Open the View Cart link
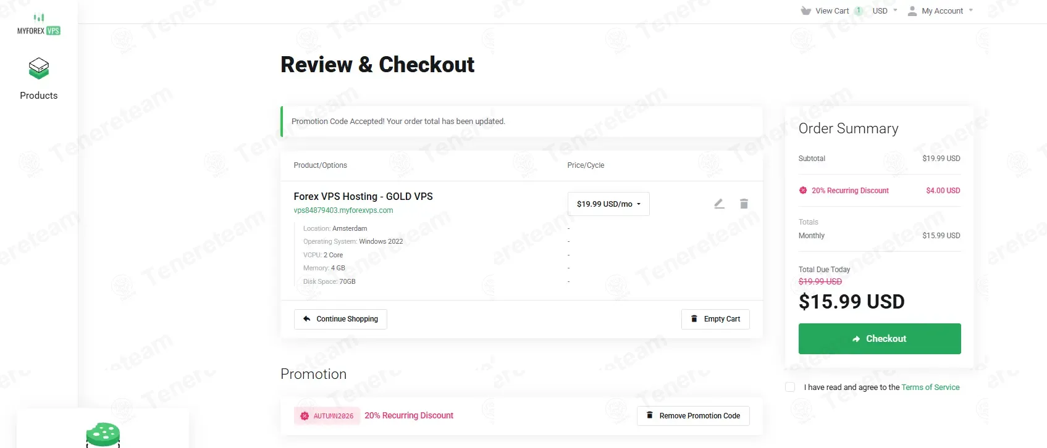1047x448 pixels. click(x=831, y=11)
